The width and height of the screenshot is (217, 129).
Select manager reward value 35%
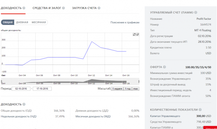[x=208, y=79]
